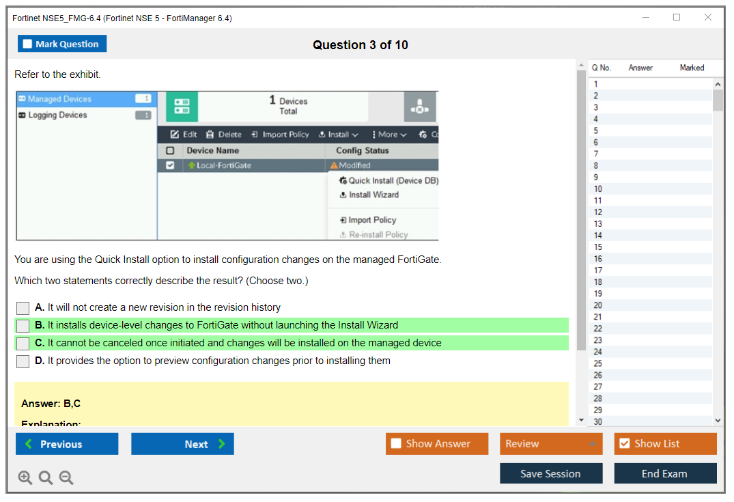The image size is (734, 502).
Task: Click the zoom out magnifier icon
Action: [66, 478]
